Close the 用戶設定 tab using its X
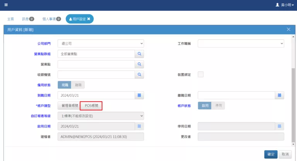Image resolution: width=297 pixels, height=161 pixels. point(89,19)
